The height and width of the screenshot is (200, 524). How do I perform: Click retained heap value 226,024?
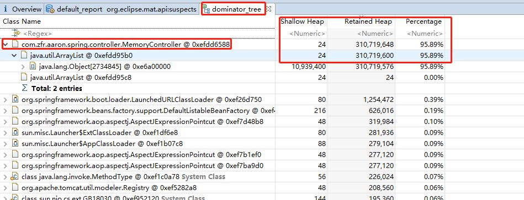pyautogui.click(x=382, y=176)
